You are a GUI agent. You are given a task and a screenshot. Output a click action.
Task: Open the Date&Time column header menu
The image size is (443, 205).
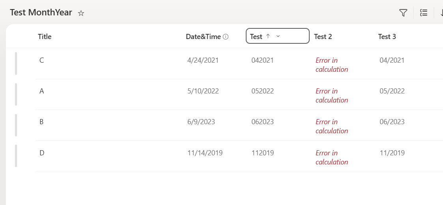[x=203, y=36]
